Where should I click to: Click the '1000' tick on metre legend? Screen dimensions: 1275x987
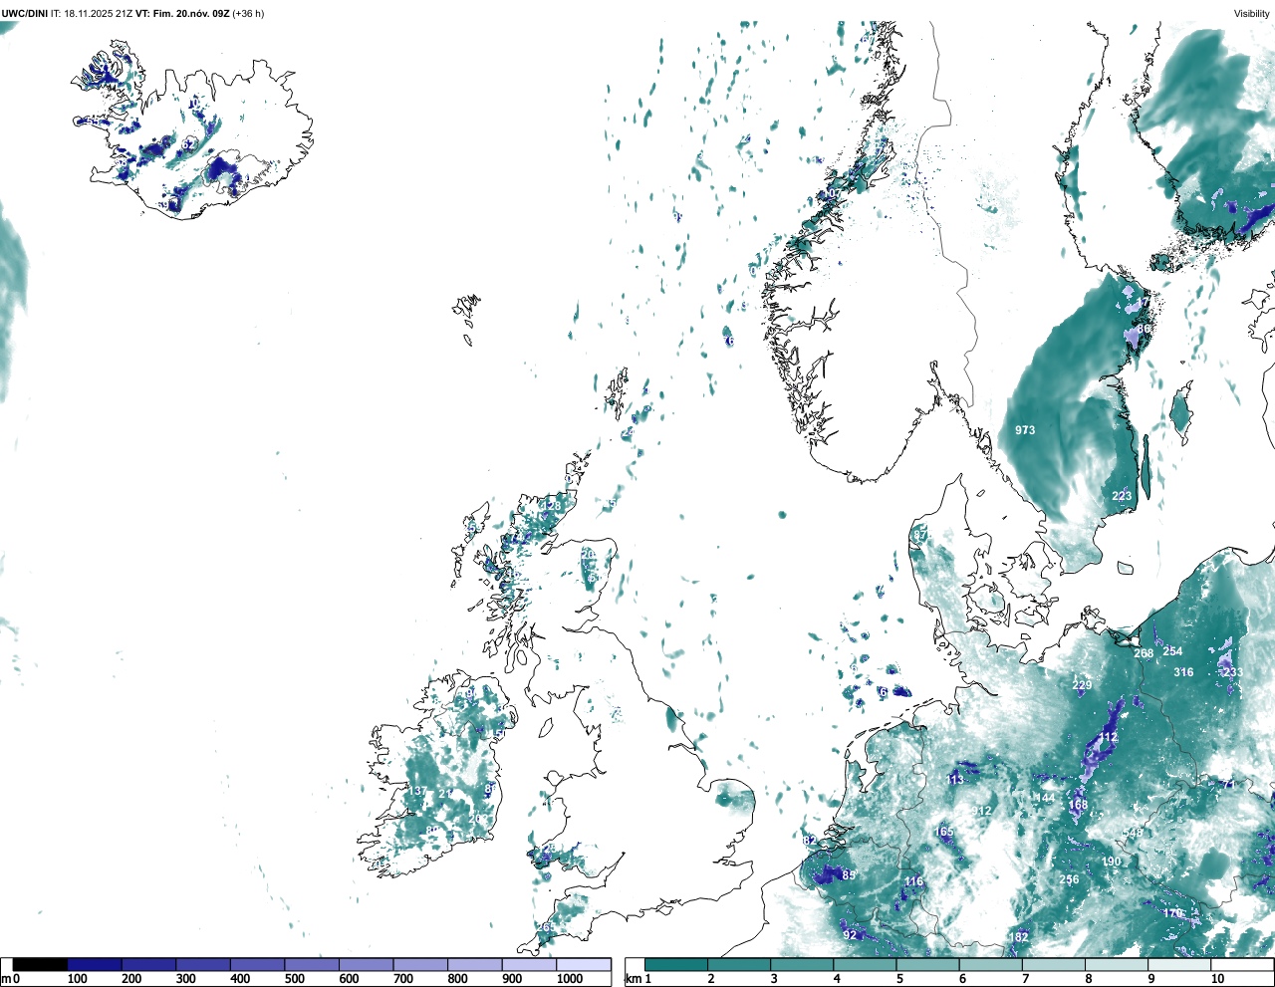pos(570,979)
